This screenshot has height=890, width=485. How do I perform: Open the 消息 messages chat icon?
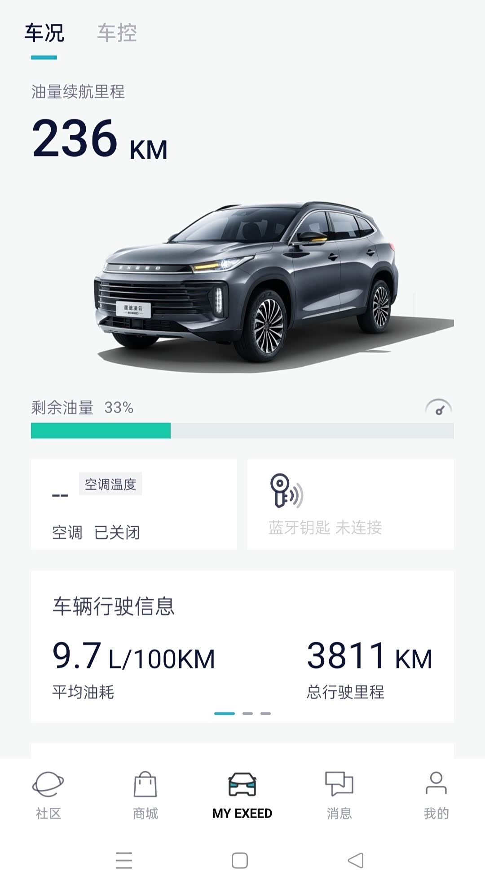339,784
